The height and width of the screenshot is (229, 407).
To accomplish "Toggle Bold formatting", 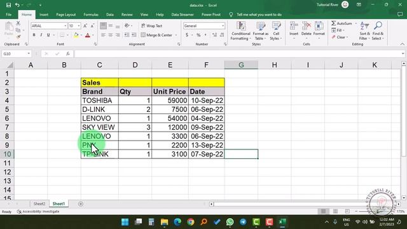I will (34, 35).
